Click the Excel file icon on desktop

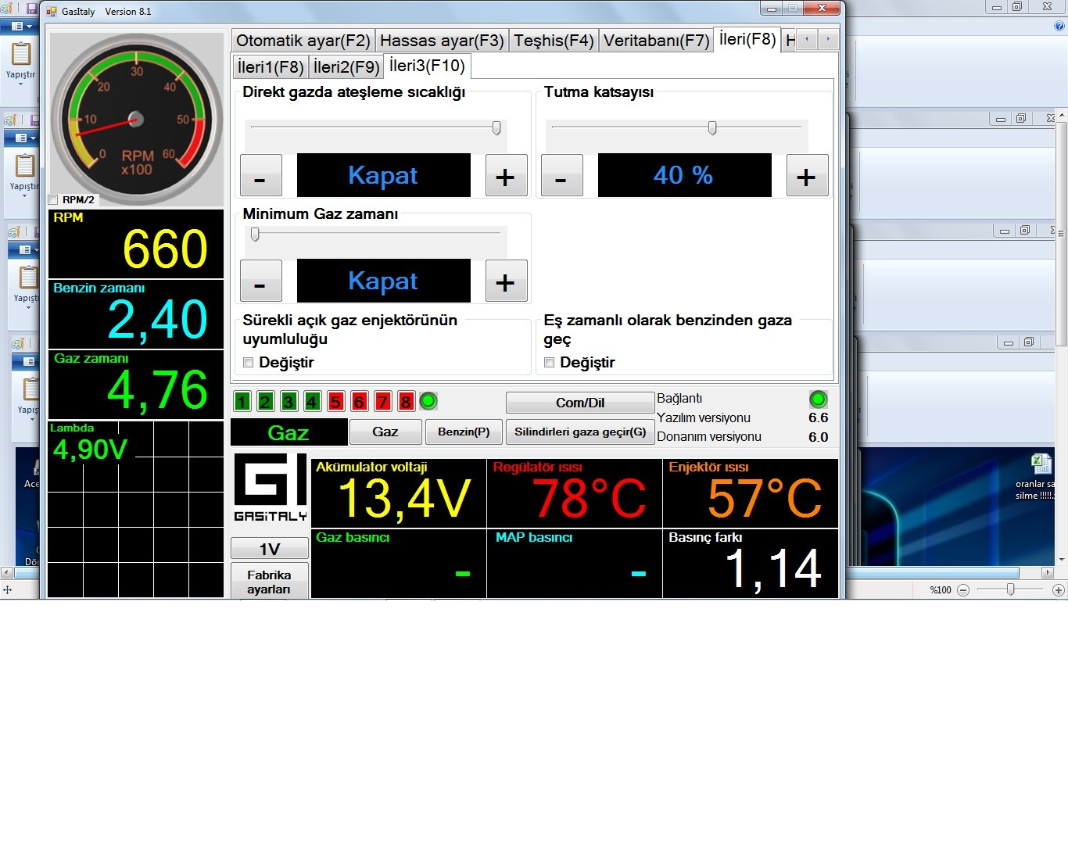[1041, 464]
